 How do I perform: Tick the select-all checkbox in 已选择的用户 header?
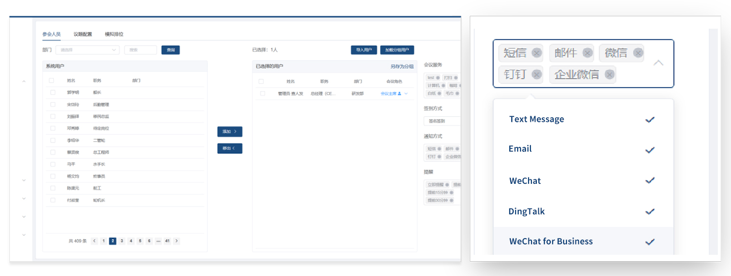(261, 81)
